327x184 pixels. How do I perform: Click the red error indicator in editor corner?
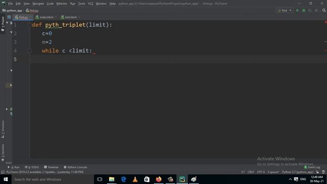click(325, 22)
